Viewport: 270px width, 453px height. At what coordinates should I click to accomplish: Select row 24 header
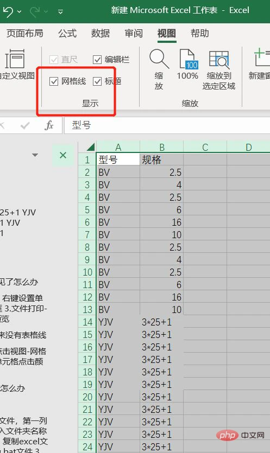coord(87,446)
